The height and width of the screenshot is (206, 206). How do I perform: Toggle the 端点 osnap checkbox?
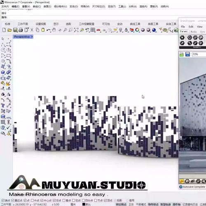(x=3, y=200)
